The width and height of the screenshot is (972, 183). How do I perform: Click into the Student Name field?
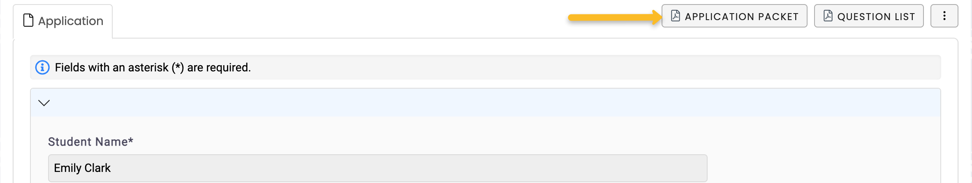(x=377, y=168)
